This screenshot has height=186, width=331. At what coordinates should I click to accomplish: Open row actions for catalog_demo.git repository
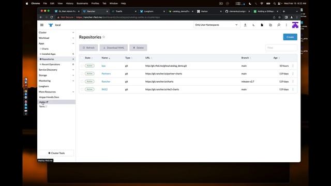coord(293,66)
